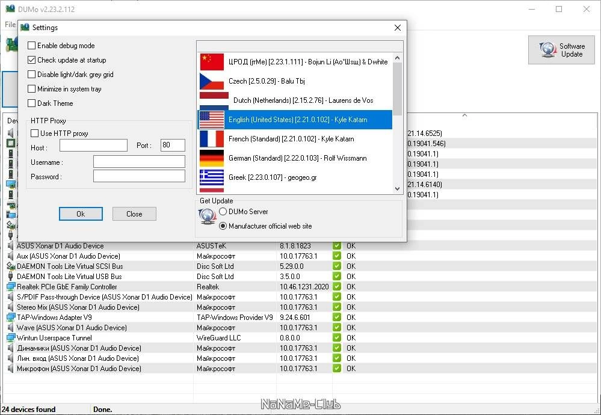Click version 10.46.1231.2020 cell
Screen dimensions: 601x415
coord(304,287)
